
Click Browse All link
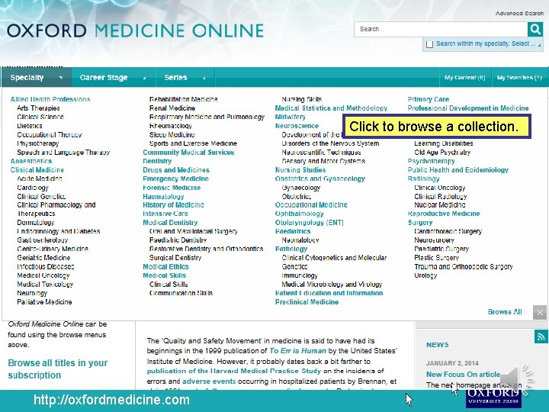click(x=505, y=312)
